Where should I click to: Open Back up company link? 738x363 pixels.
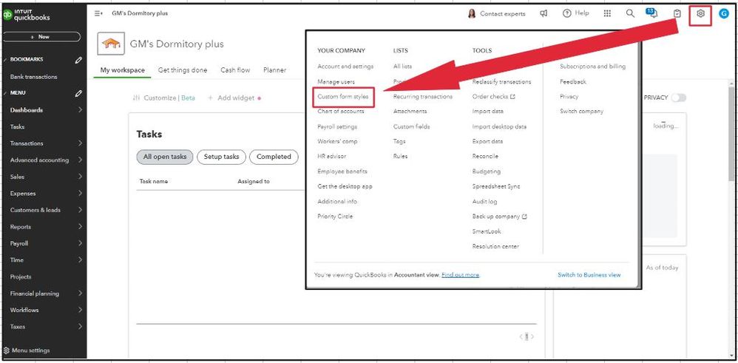pyautogui.click(x=499, y=217)
